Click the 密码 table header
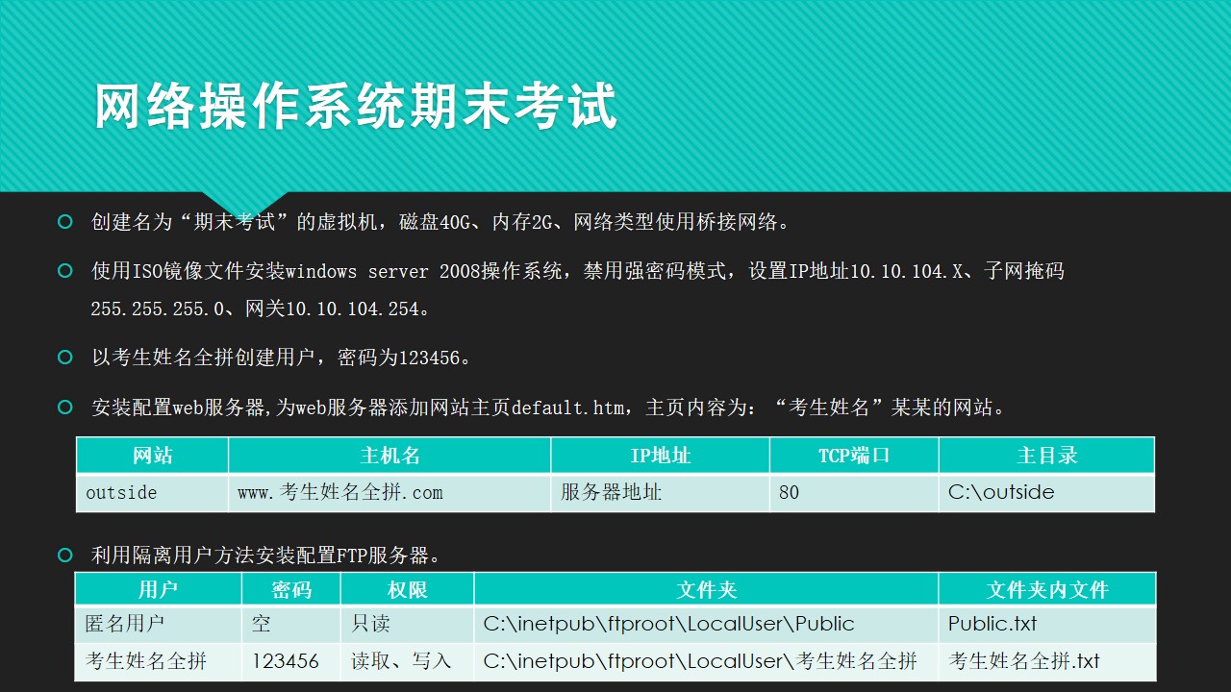Screen dimensions: 1231x692 [x=291, y=589]
